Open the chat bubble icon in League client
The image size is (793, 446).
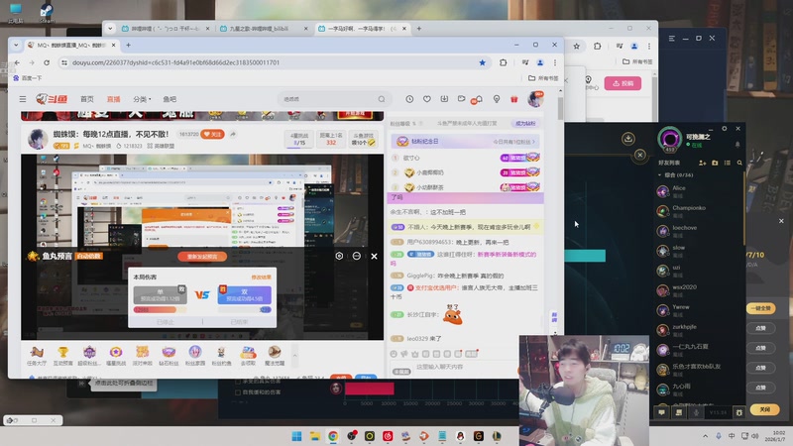pos(661,412)
